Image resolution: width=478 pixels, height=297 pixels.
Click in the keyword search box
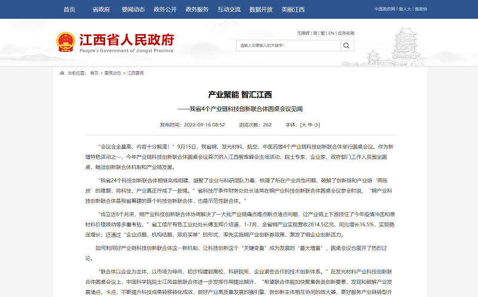pos(288,45)
